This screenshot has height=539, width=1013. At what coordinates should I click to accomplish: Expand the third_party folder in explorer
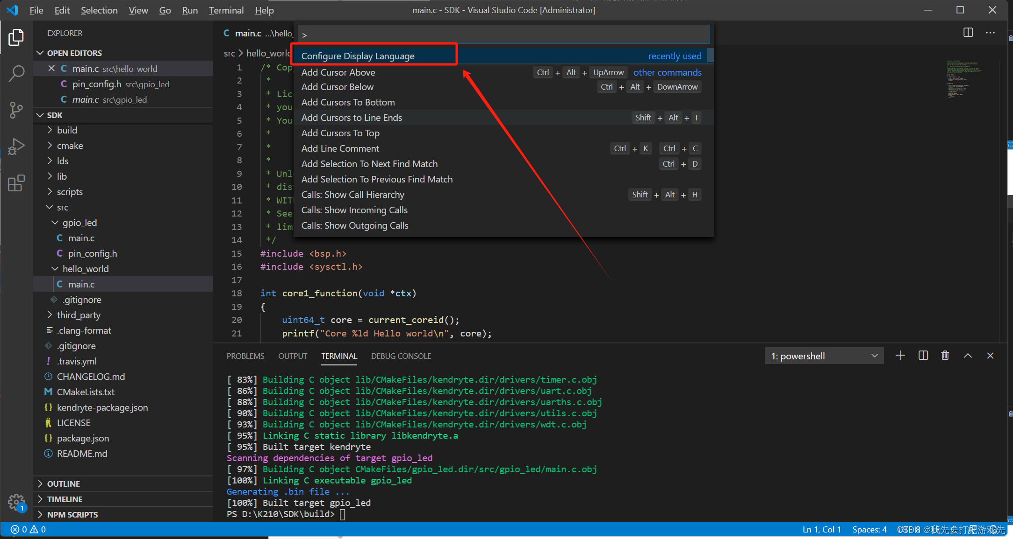(80, 315)
